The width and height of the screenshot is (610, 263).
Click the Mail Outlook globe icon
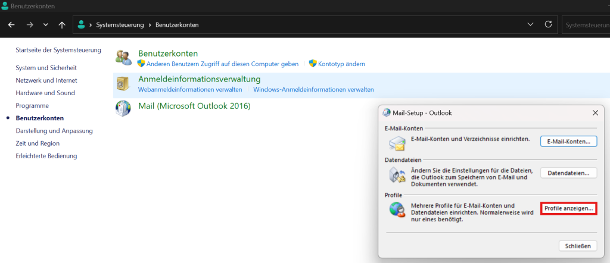click(123, 108)
